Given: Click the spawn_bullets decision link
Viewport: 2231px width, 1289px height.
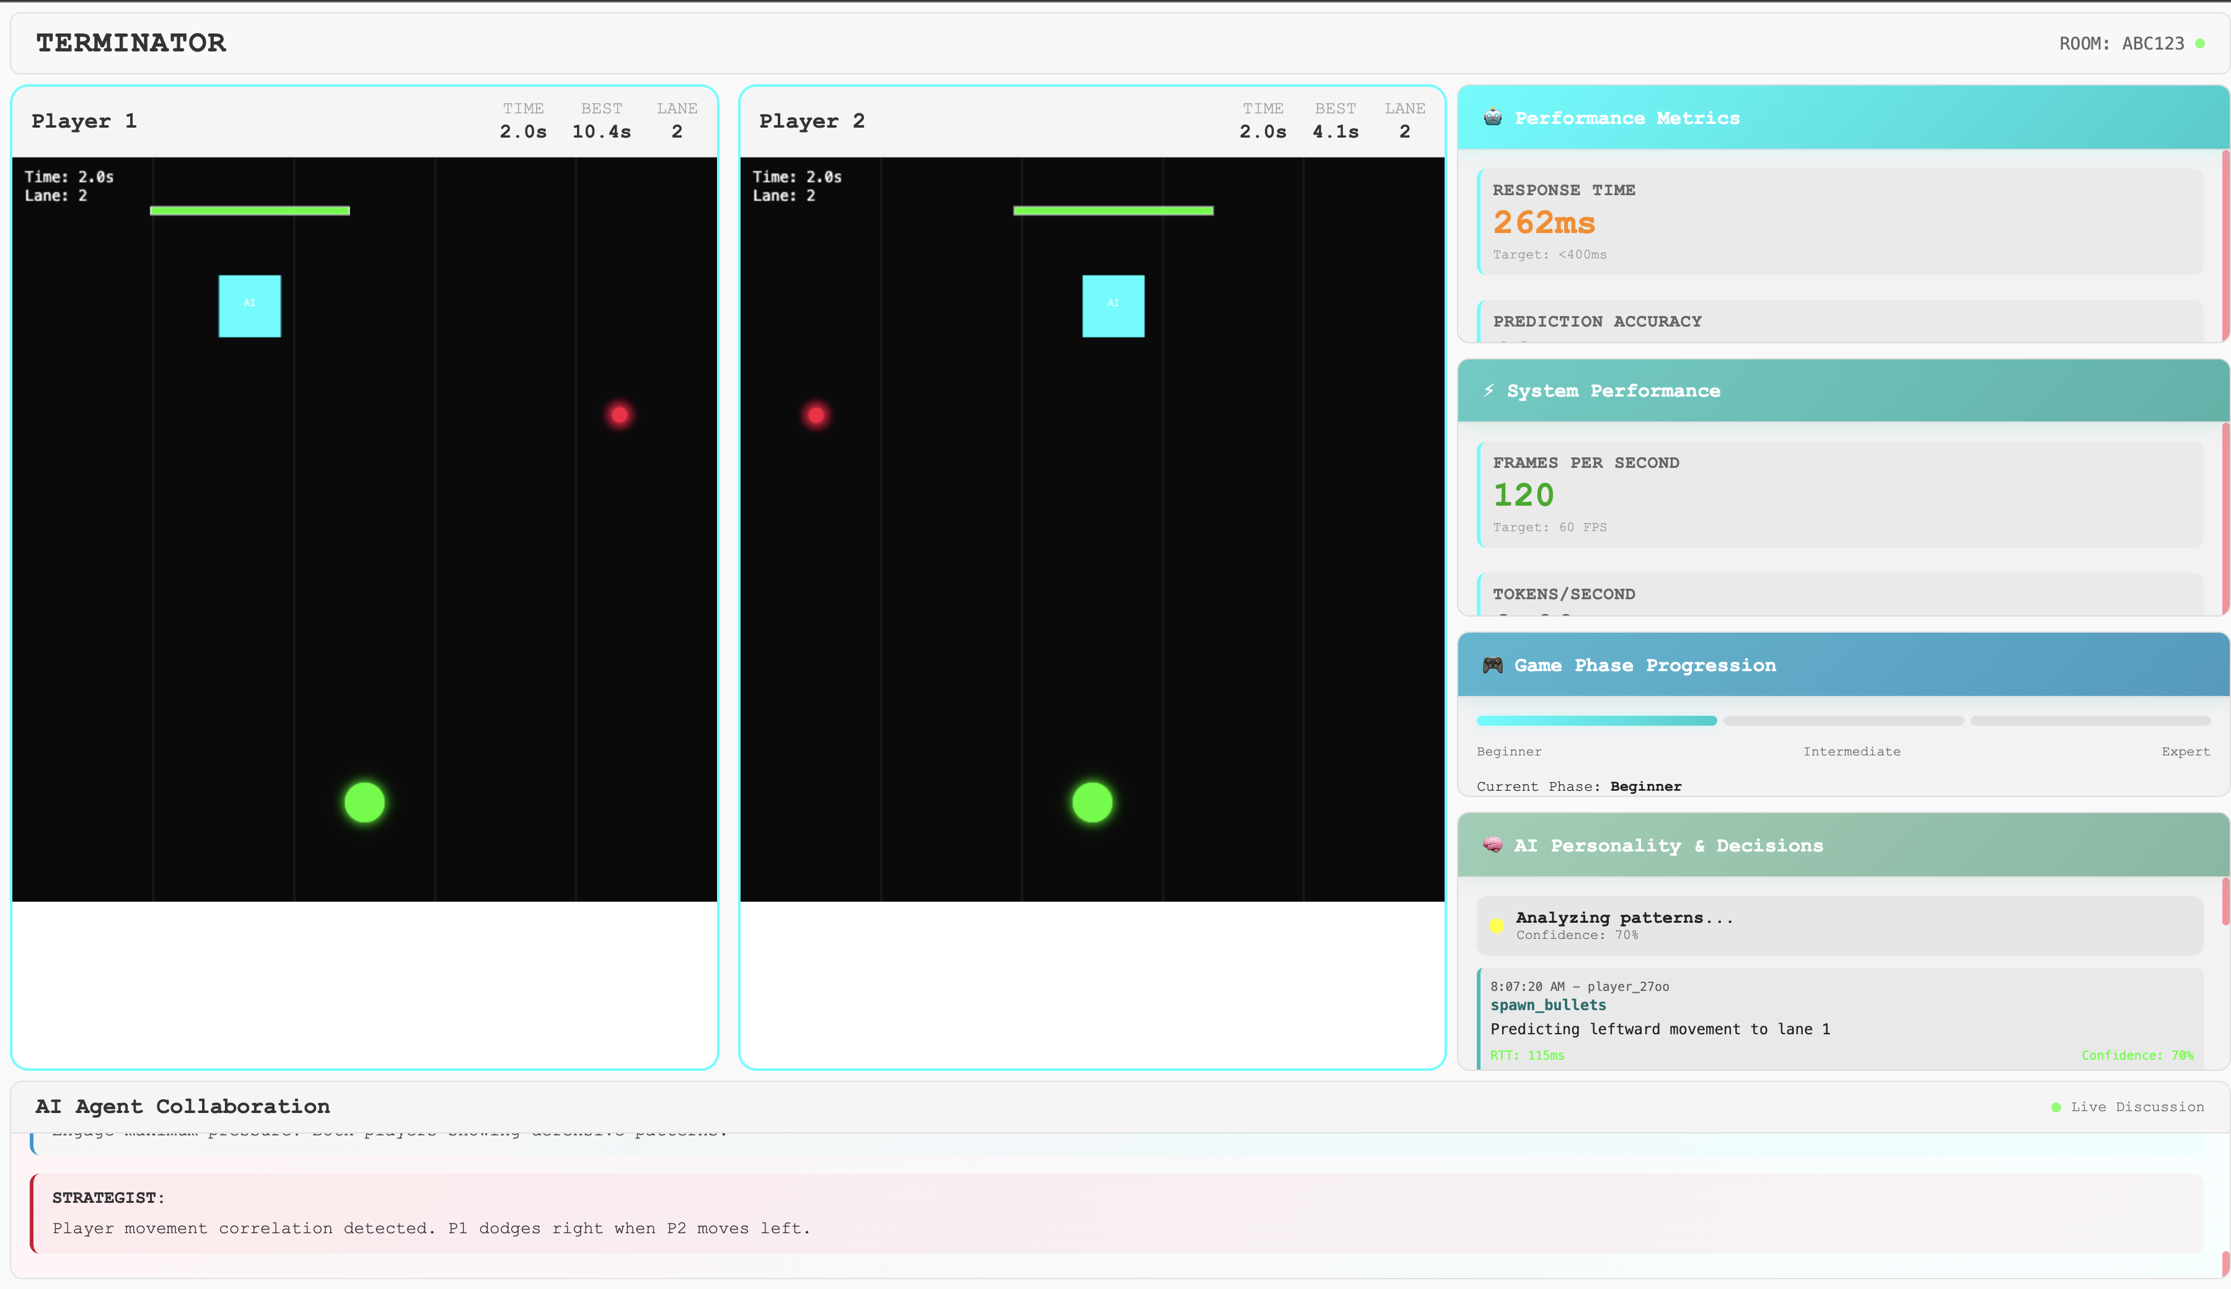Looking at the screenshot, I should pyautogui.click(x=1547, y=1005).
